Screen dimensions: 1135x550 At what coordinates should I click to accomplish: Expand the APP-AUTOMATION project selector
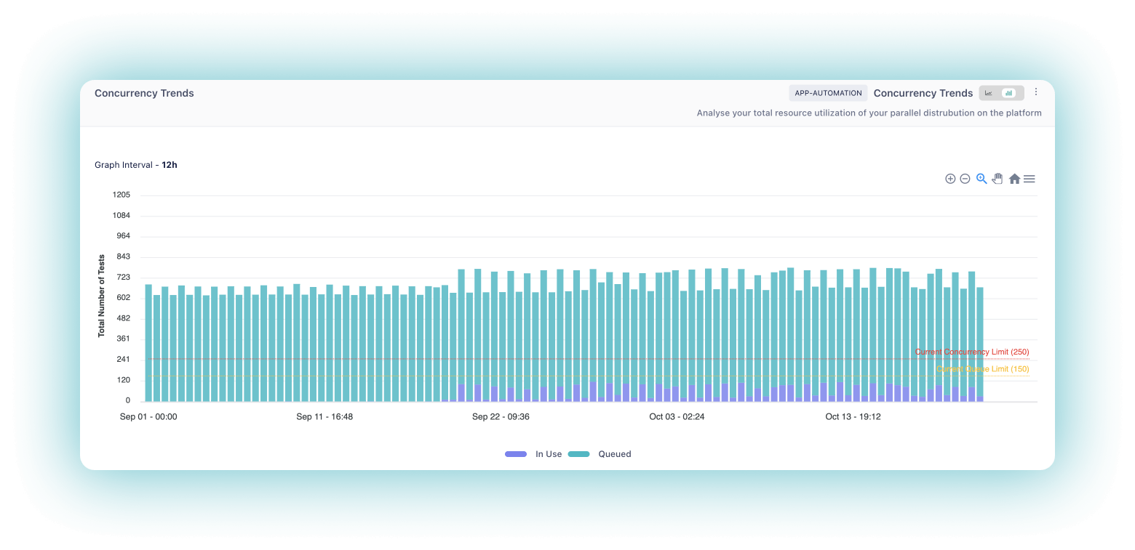pyautogui.click(x=828, y=93)
